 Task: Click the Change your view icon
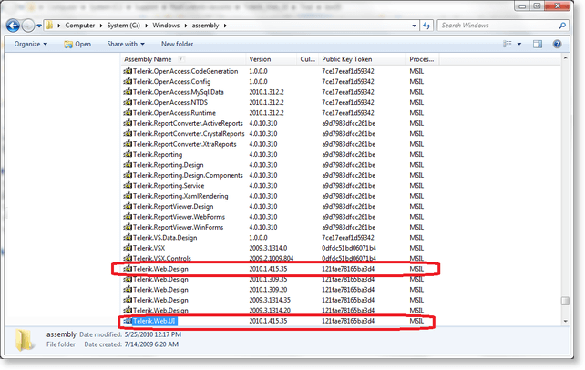click(508, 44)
